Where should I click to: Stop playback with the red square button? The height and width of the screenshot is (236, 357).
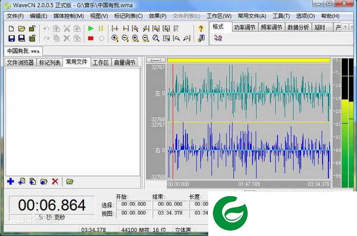[91, 38]
